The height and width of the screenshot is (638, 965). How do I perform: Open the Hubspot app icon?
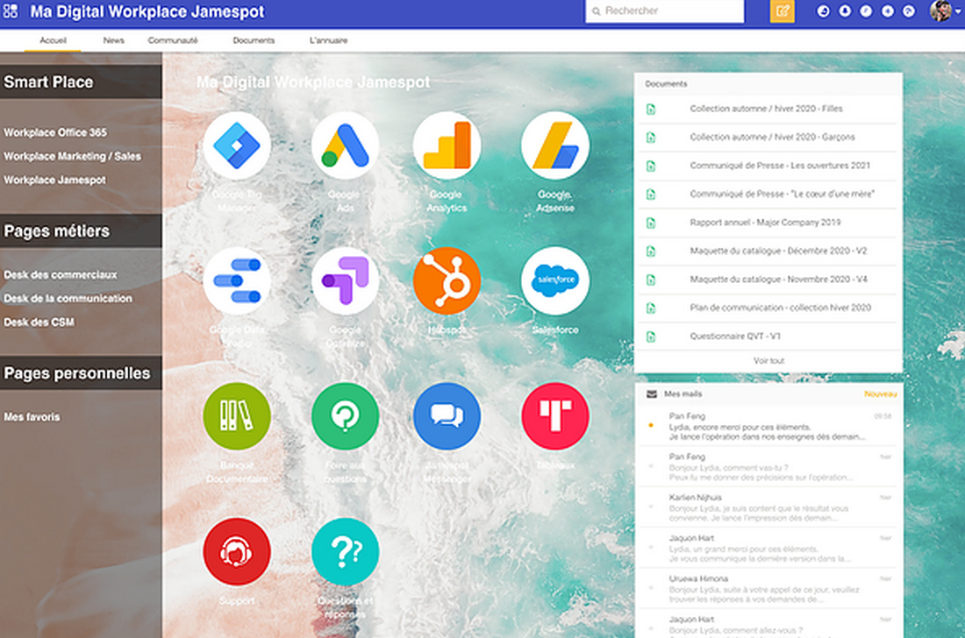pos(447,281)
